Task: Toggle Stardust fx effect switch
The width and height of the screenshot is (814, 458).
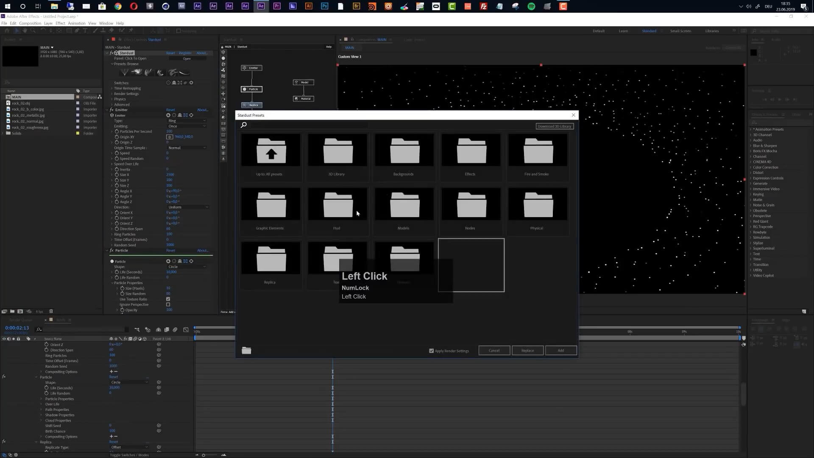Action: click(112, 53)
